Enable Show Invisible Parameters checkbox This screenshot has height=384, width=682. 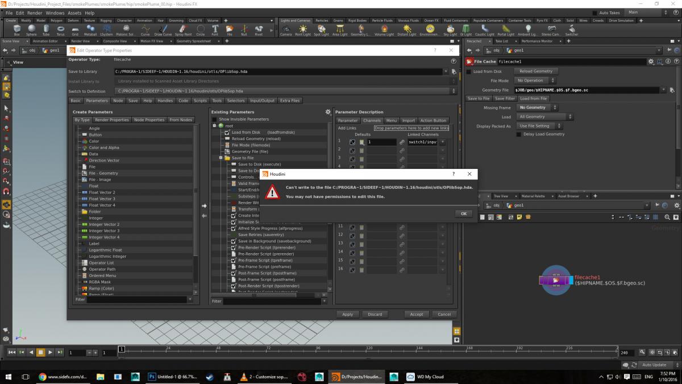point(214,119)
